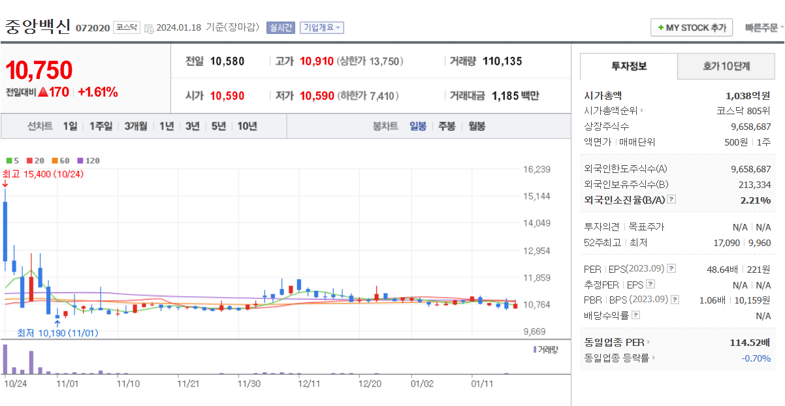
Task: Select 10년 line chart period
Action: tap(248, 127)
